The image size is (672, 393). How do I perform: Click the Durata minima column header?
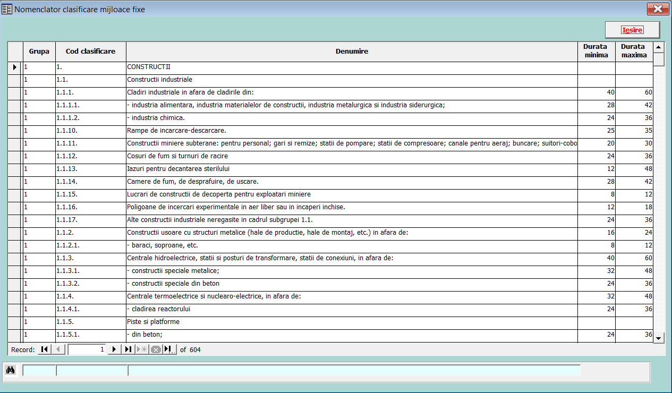pyautogui.click(x=596, y=51)
